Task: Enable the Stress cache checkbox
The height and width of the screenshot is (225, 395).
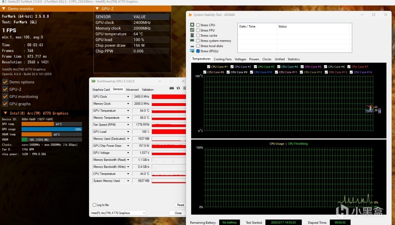Action: (x=198, y=36)
